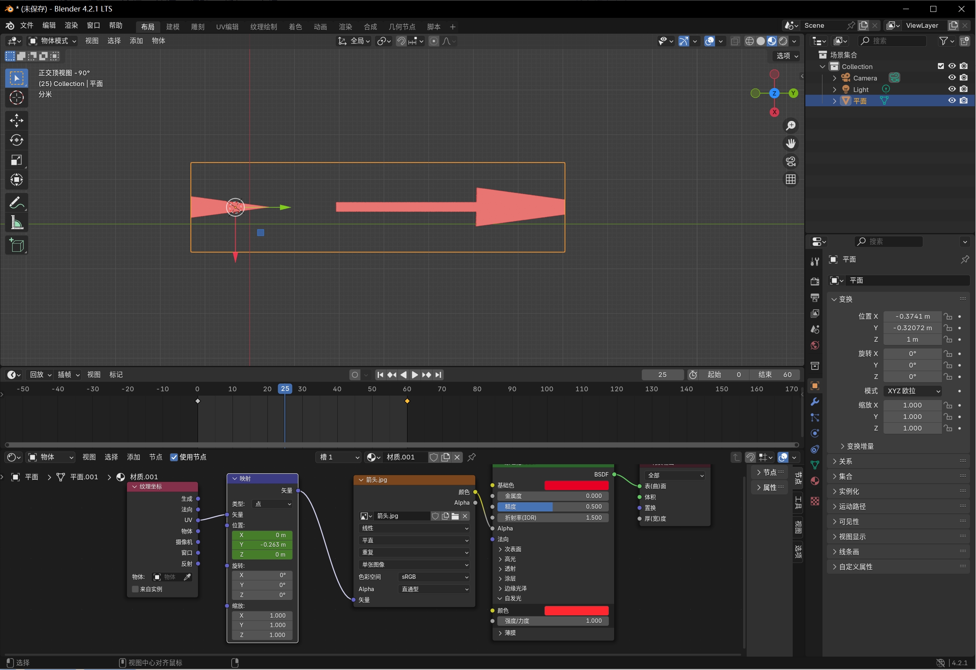Hide the Camera object in outliner
Image resolution: width=976 pixels, height=670 pixels.
[x=952, y=78]
